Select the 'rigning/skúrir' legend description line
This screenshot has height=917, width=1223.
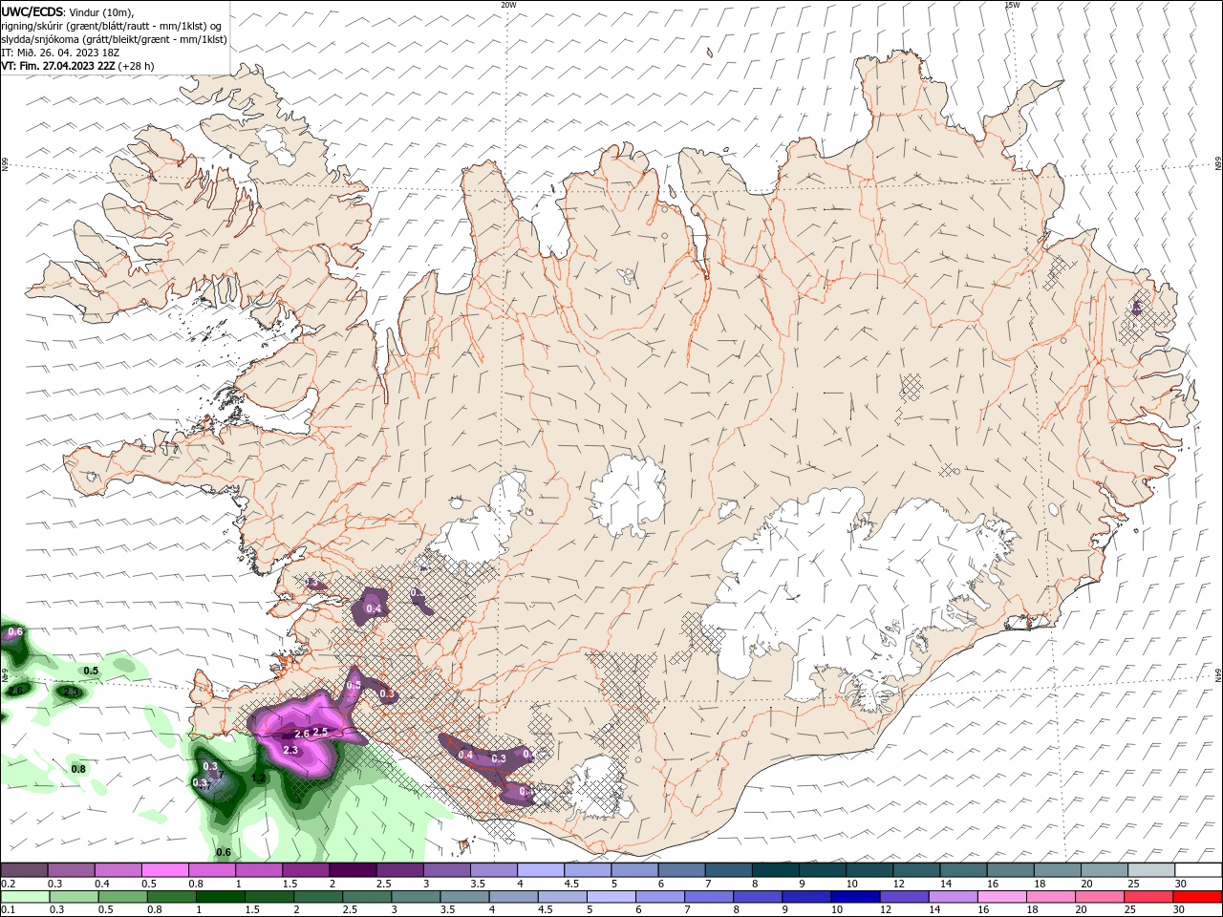coord(112,26)
